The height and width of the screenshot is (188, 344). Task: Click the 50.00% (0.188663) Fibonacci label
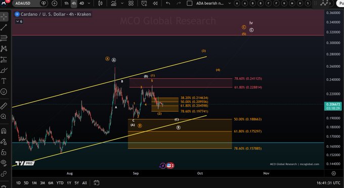pos(247,119)
